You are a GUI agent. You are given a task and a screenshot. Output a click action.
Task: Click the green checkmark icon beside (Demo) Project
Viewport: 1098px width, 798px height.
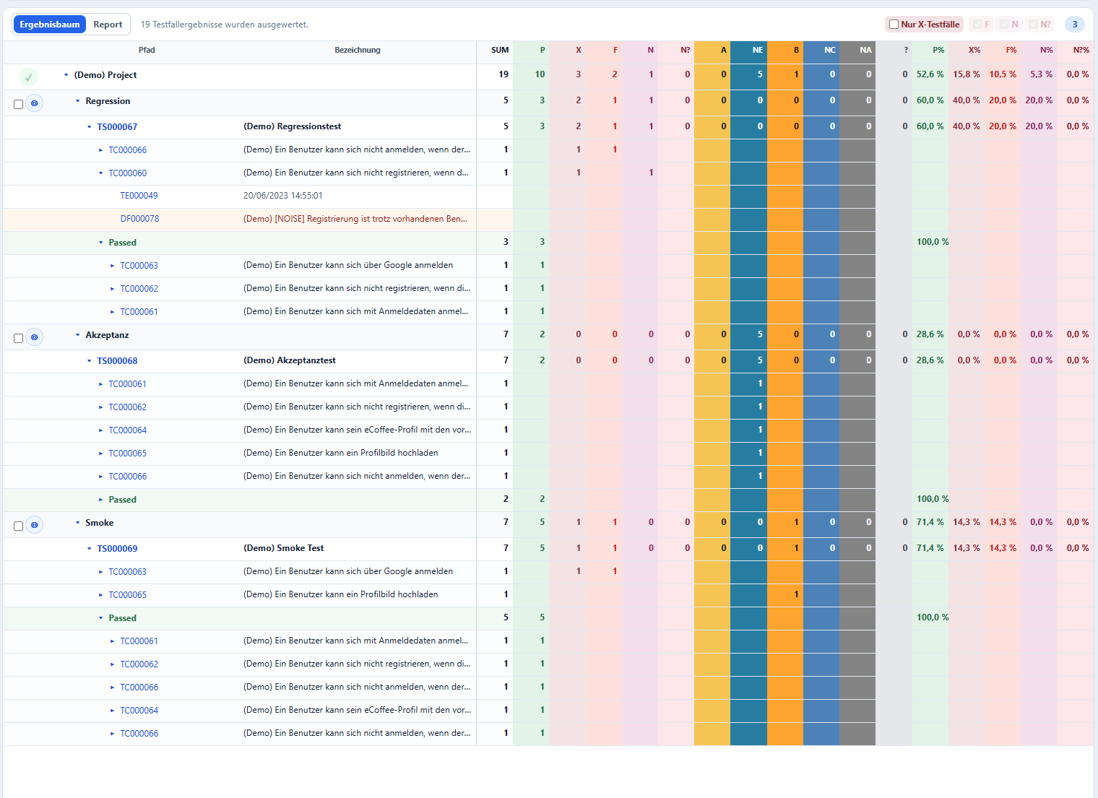[x=28, y=77]
